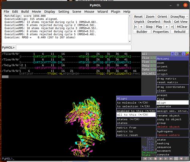Click the Reset button
The width and height of the screenshot is (190, 162).
point(138,16)
